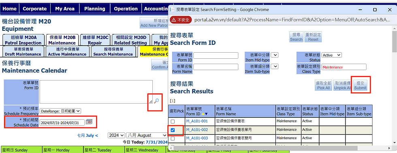Click the Form ID magnifier search icon
The height and width of the screenshot is (153, 397).
[x=157, y=101]
